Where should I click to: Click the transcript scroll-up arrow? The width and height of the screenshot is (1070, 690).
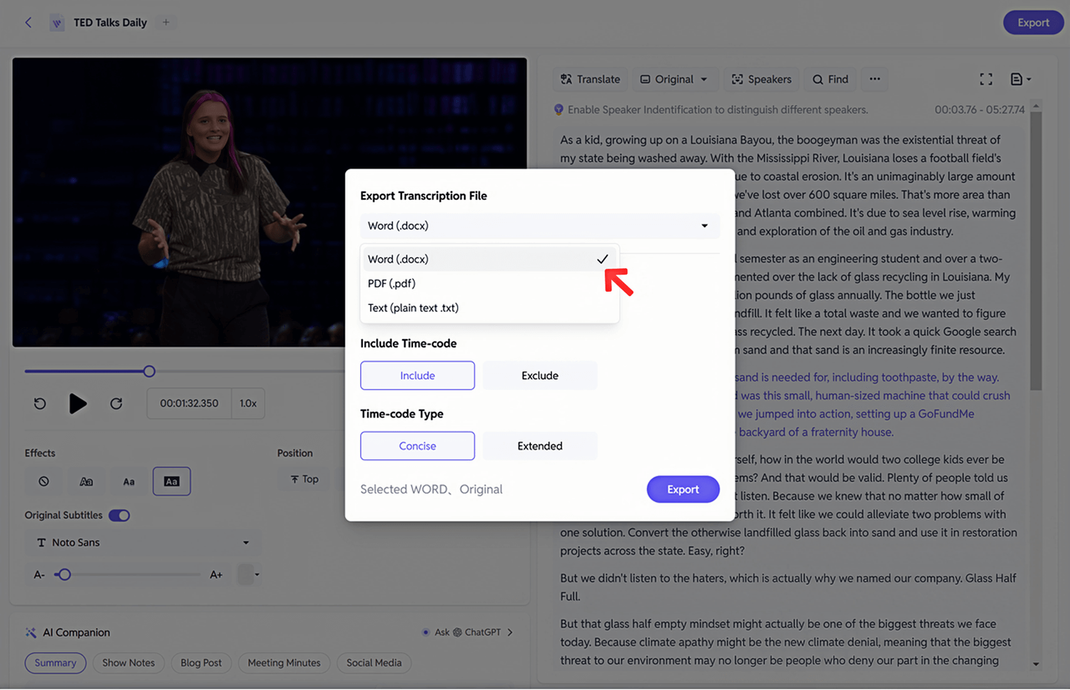pyautogui.click(x=1036, y=107)
